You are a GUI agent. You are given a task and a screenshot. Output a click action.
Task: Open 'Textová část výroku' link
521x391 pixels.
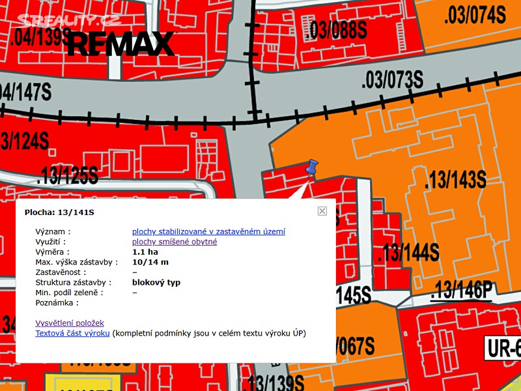coord(72,333)
